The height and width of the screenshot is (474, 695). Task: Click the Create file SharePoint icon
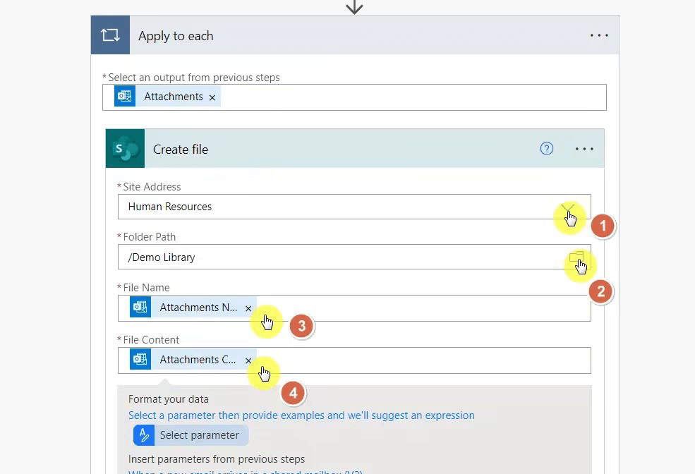[x=125, y=149]
